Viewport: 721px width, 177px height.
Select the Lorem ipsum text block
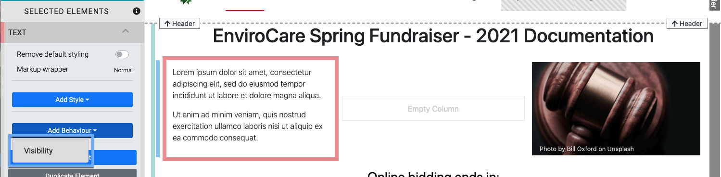click(251, 108)
